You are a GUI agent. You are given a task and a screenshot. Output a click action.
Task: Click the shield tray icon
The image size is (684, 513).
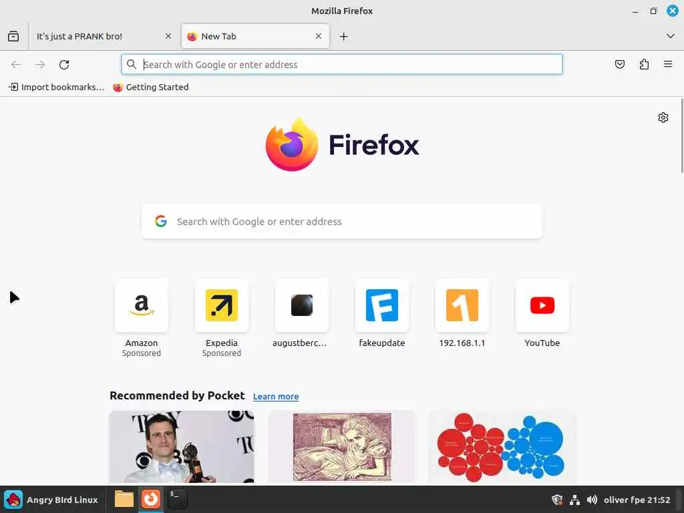(x=557, y=500)
